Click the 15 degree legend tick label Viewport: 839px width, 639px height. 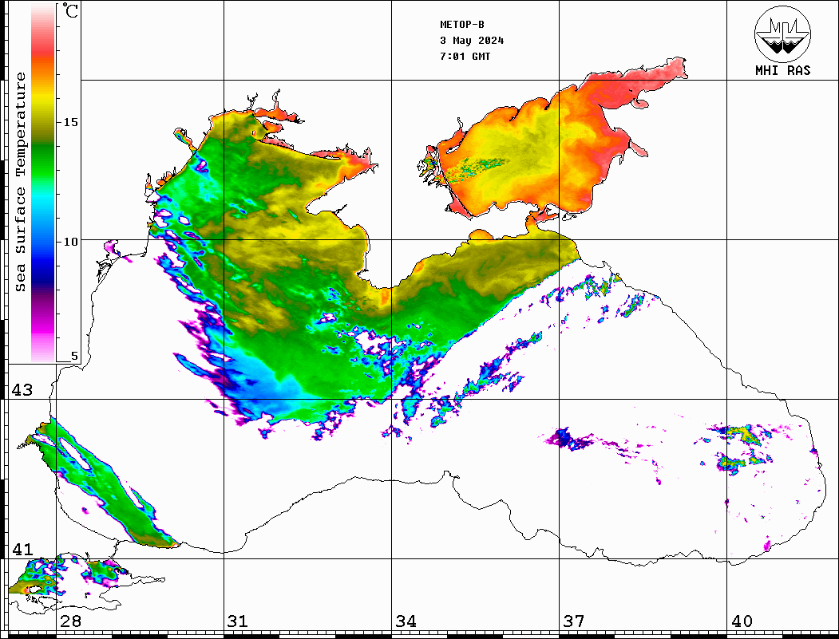[70, 122]
